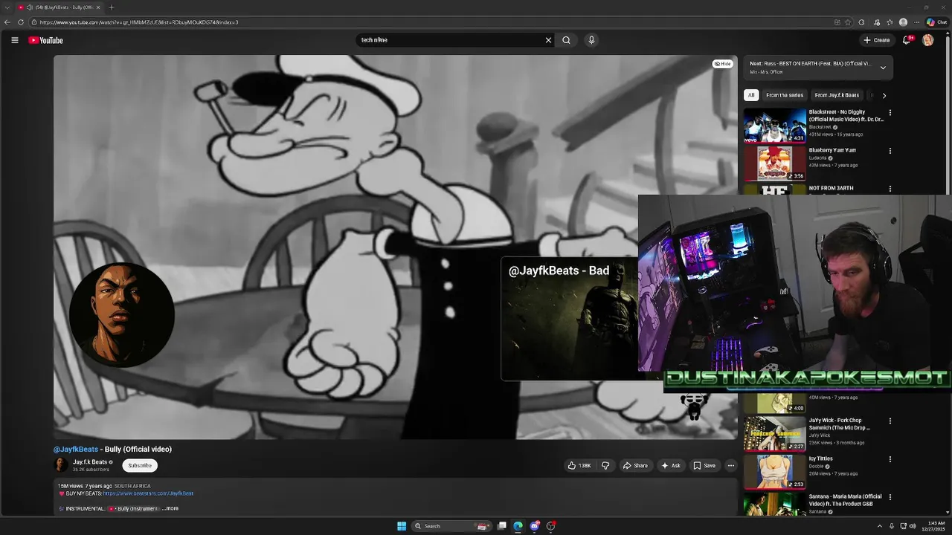
Task: Hide the end-screen cards
Action: point(722,64)
